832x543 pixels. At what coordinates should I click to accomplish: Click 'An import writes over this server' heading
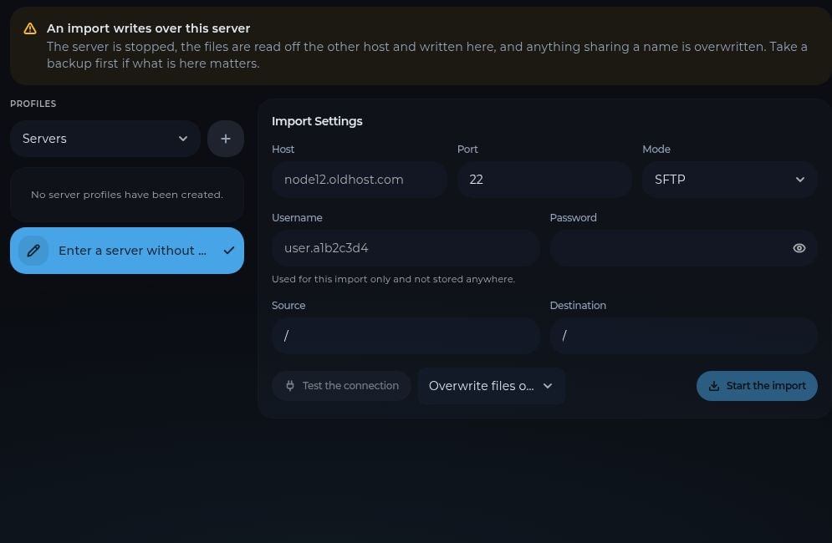pyautogui.click(x=148, y=28)
